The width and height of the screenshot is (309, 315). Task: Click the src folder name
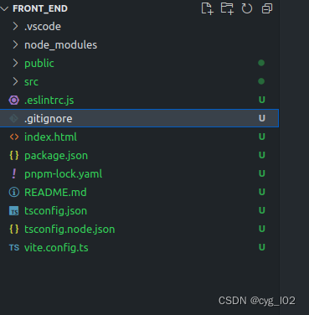[x=31, y=82]
